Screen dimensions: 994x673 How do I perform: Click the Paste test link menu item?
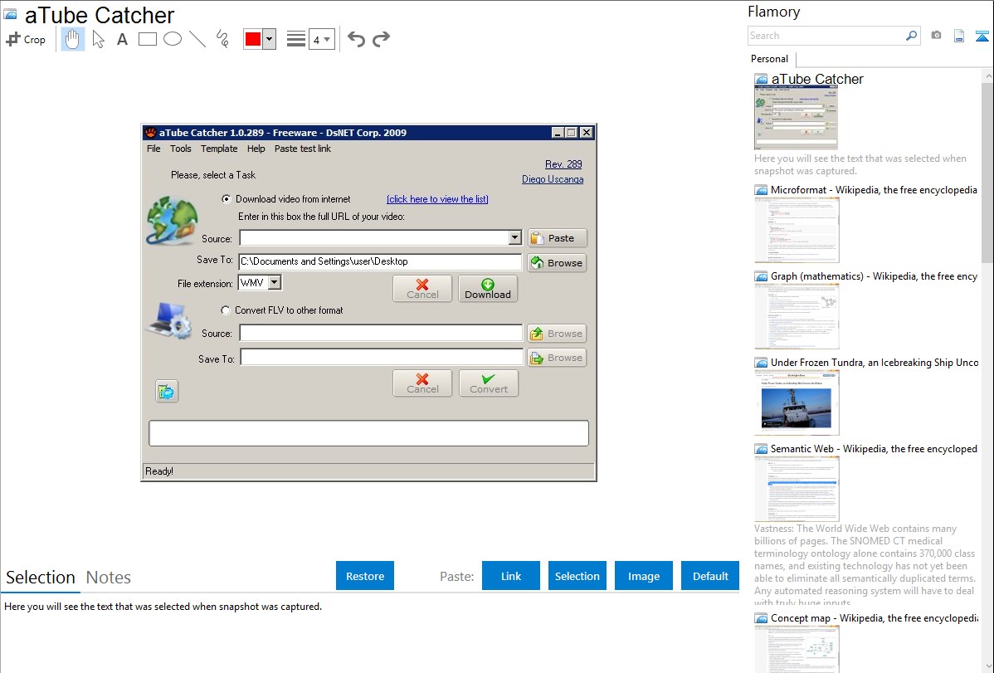(302, 149)
